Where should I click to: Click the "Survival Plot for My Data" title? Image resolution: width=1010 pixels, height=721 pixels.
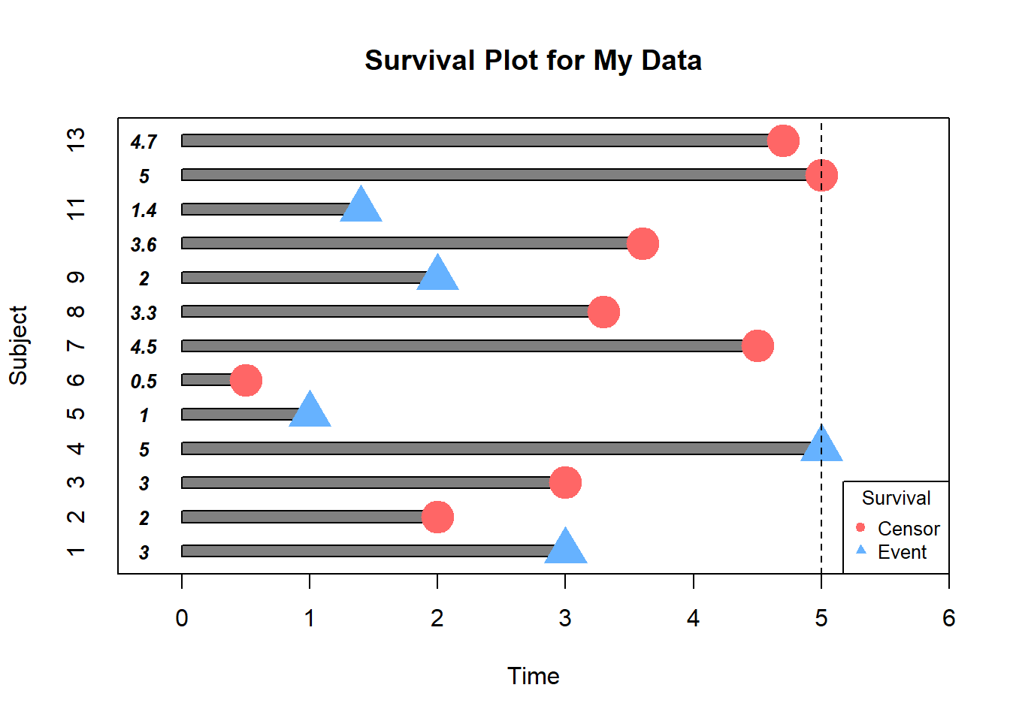[533, 60]
